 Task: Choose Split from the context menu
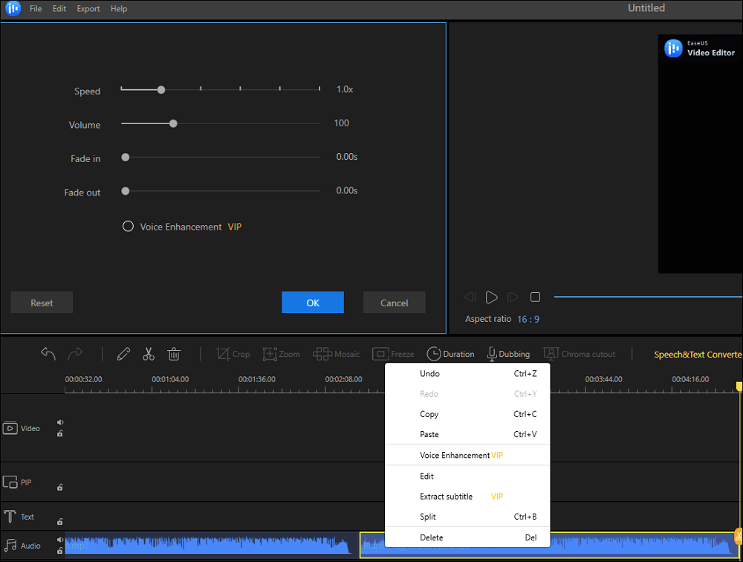pos(428,517)
